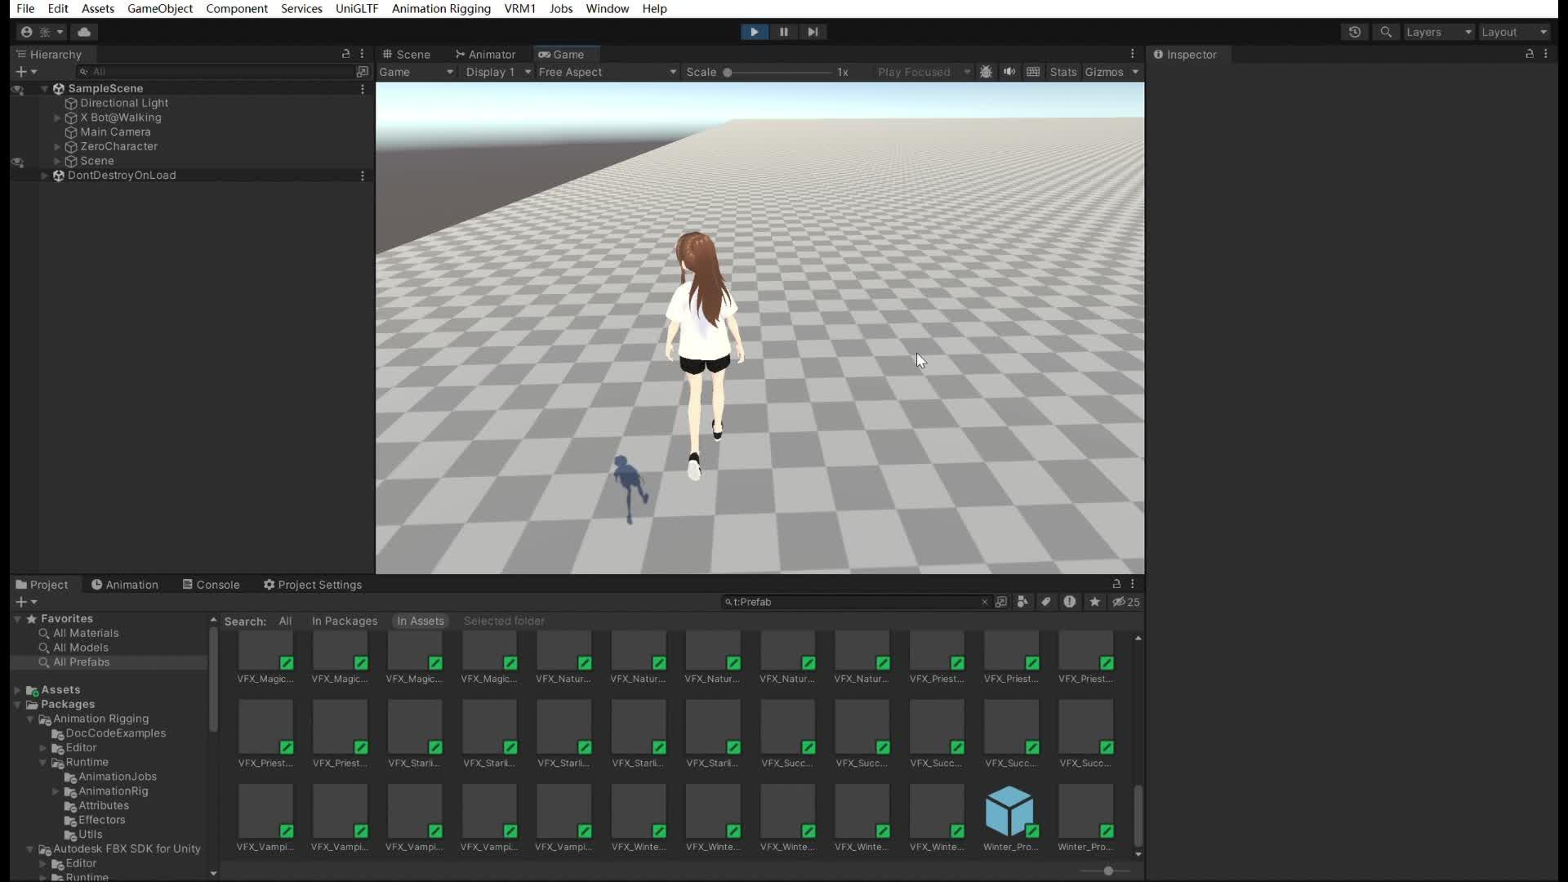
Task: Click the Search by Label tag icon
Action: pos(1045,602)
